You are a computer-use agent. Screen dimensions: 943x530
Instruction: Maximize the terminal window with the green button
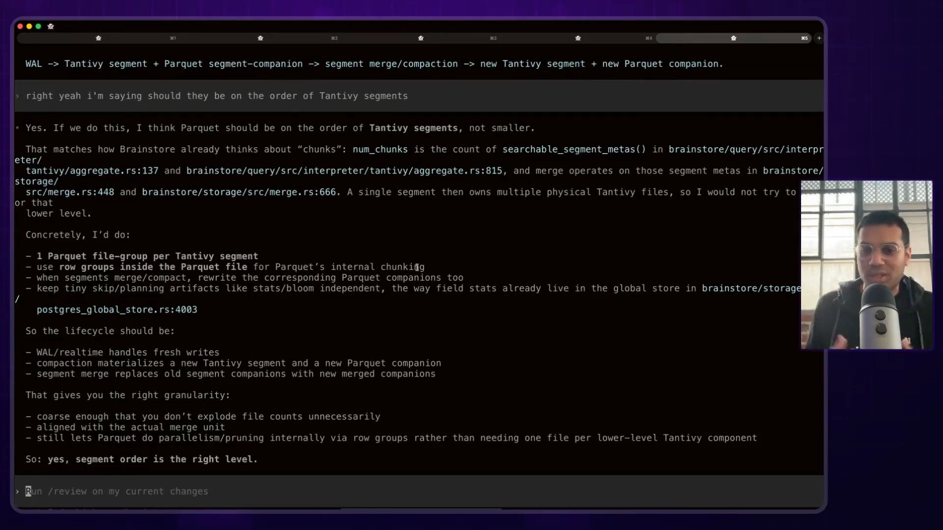(x=38, y=26)
